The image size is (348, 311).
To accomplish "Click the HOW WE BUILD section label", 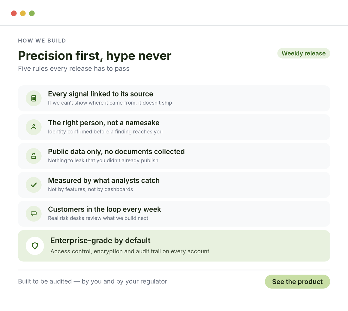I will tap(42, 41).
